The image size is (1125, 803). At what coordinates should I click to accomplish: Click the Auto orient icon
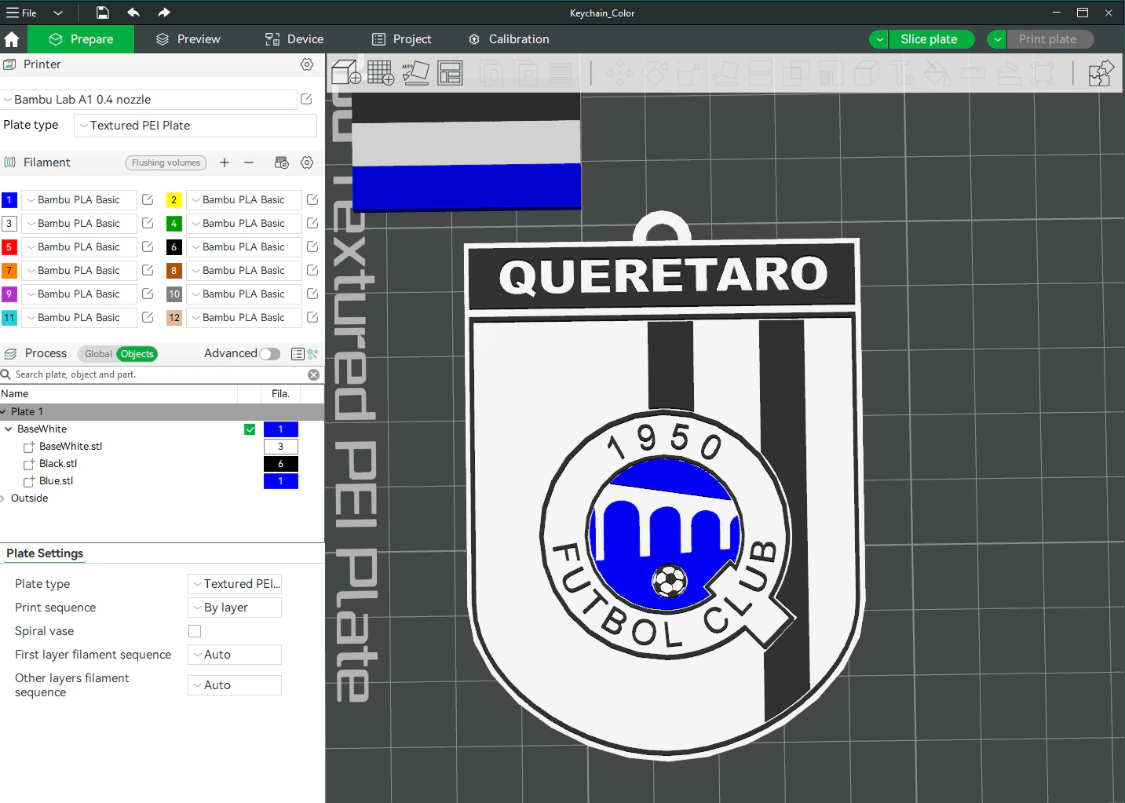click(x=415, y=73)
